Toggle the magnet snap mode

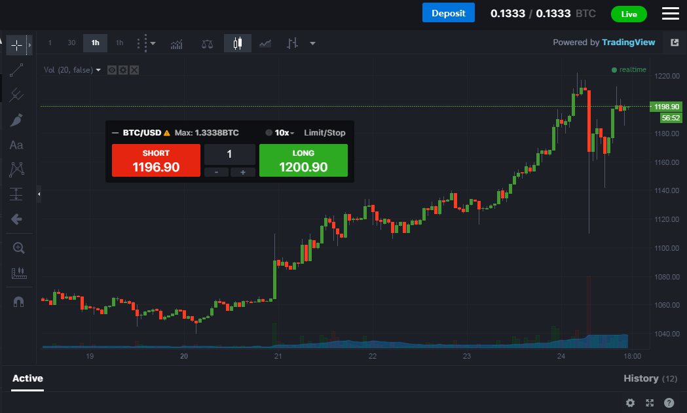[x=18, y=302]
